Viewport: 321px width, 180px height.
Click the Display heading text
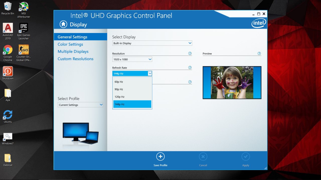coord(78,24)
